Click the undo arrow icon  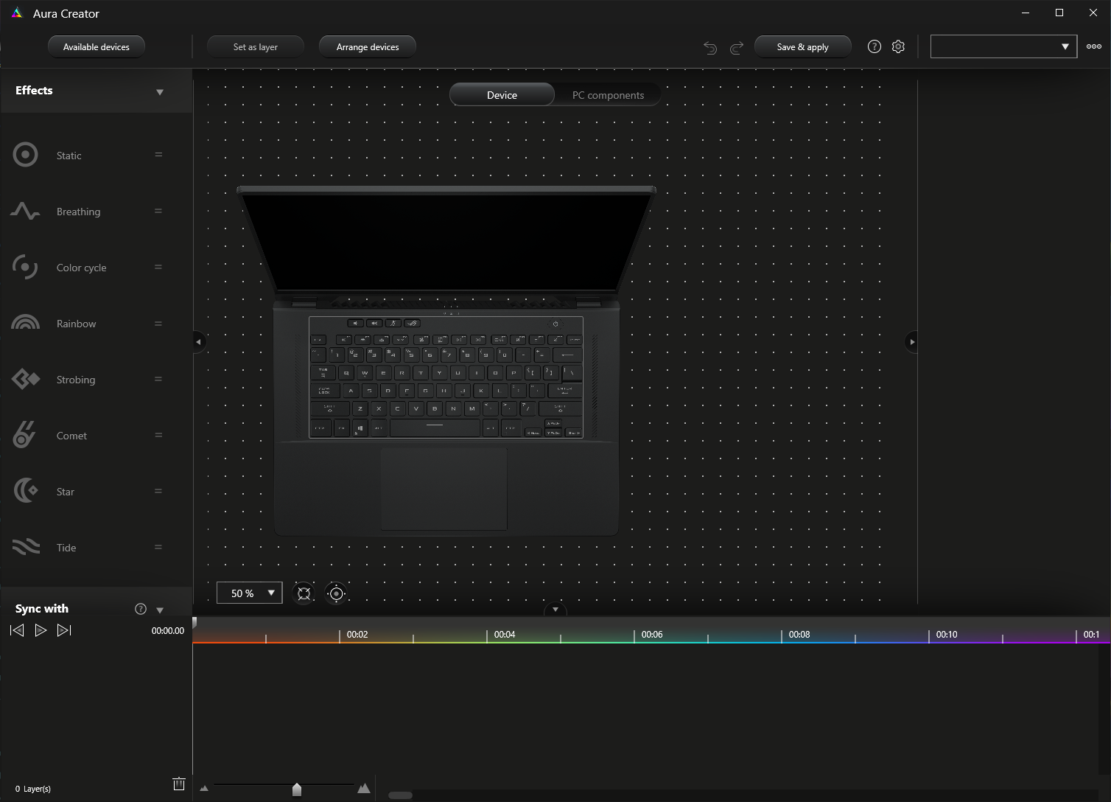point(710,47)
